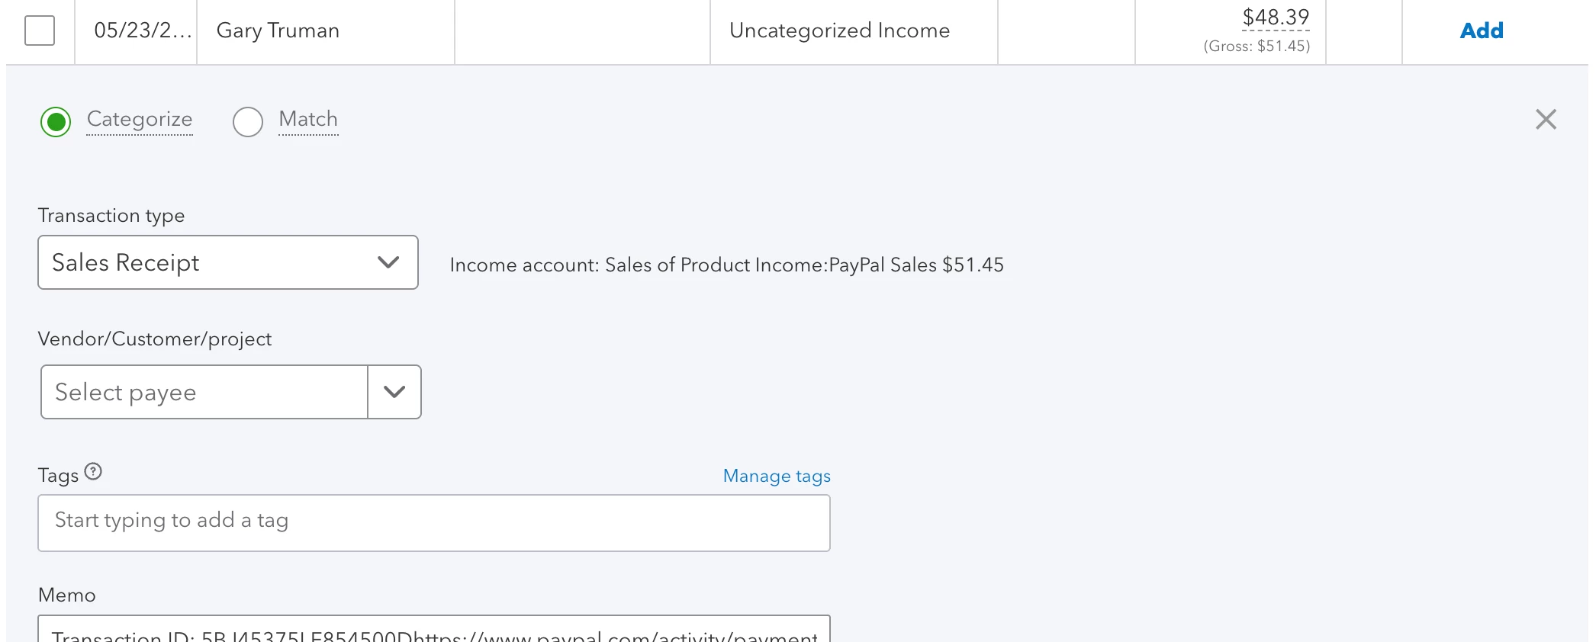
Task: Click into the Memo text box
Action: (x=434, y=629)
